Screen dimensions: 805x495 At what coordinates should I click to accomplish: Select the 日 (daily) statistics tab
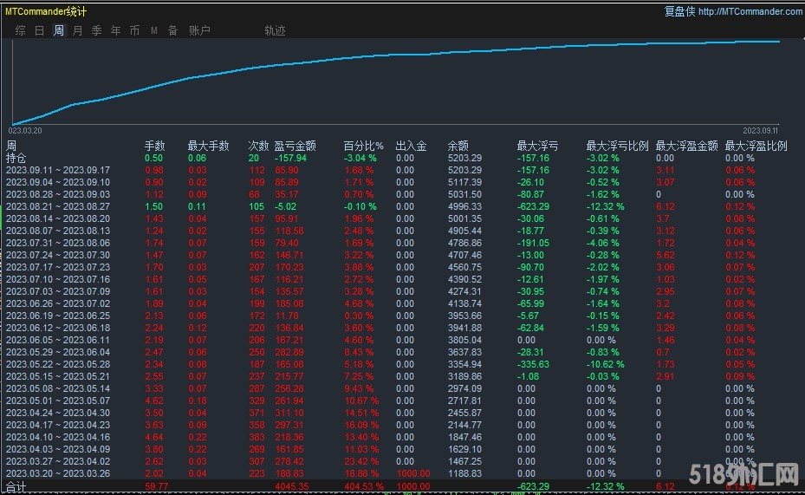coord(39,30)
